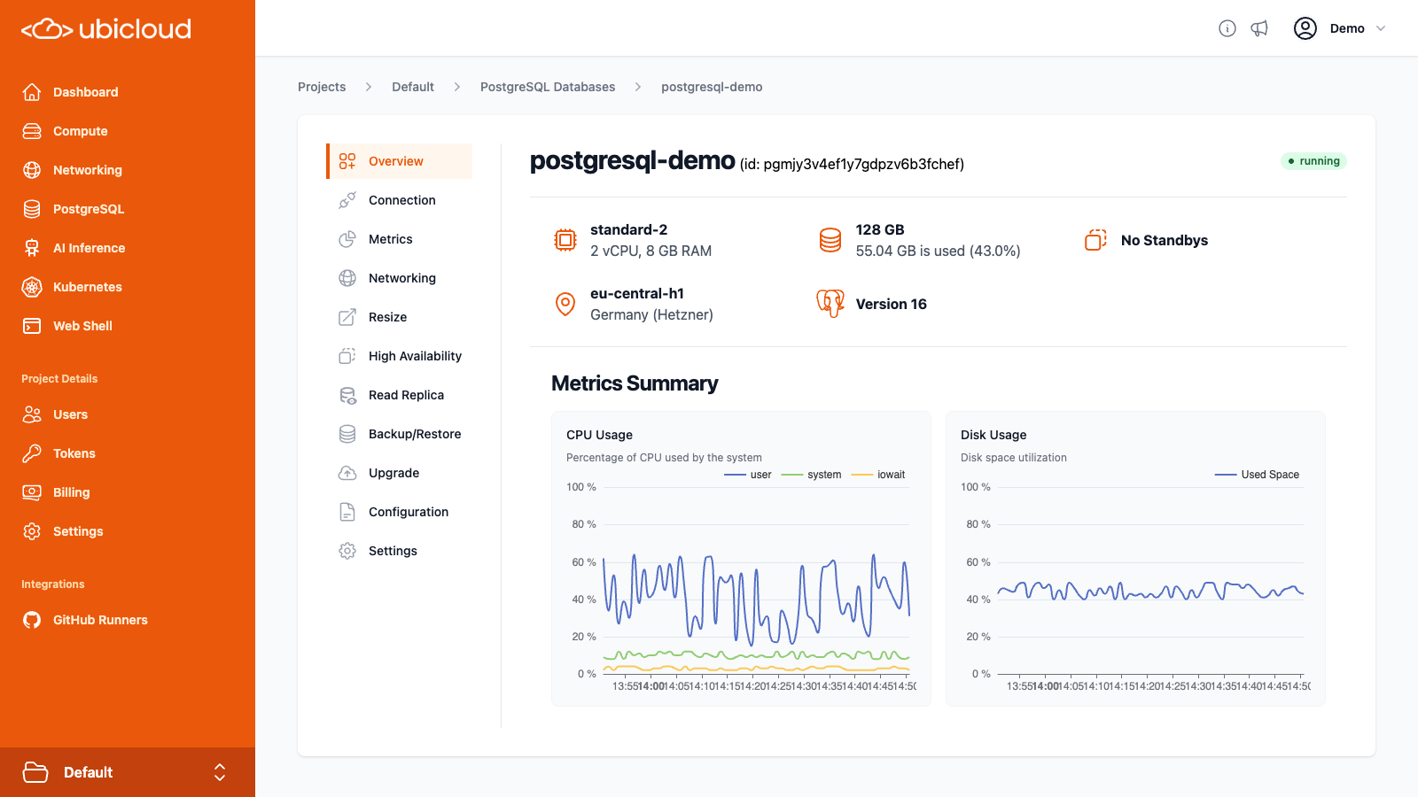
Task: Open the Tokens page via key icon
Action: click(31, 453)
